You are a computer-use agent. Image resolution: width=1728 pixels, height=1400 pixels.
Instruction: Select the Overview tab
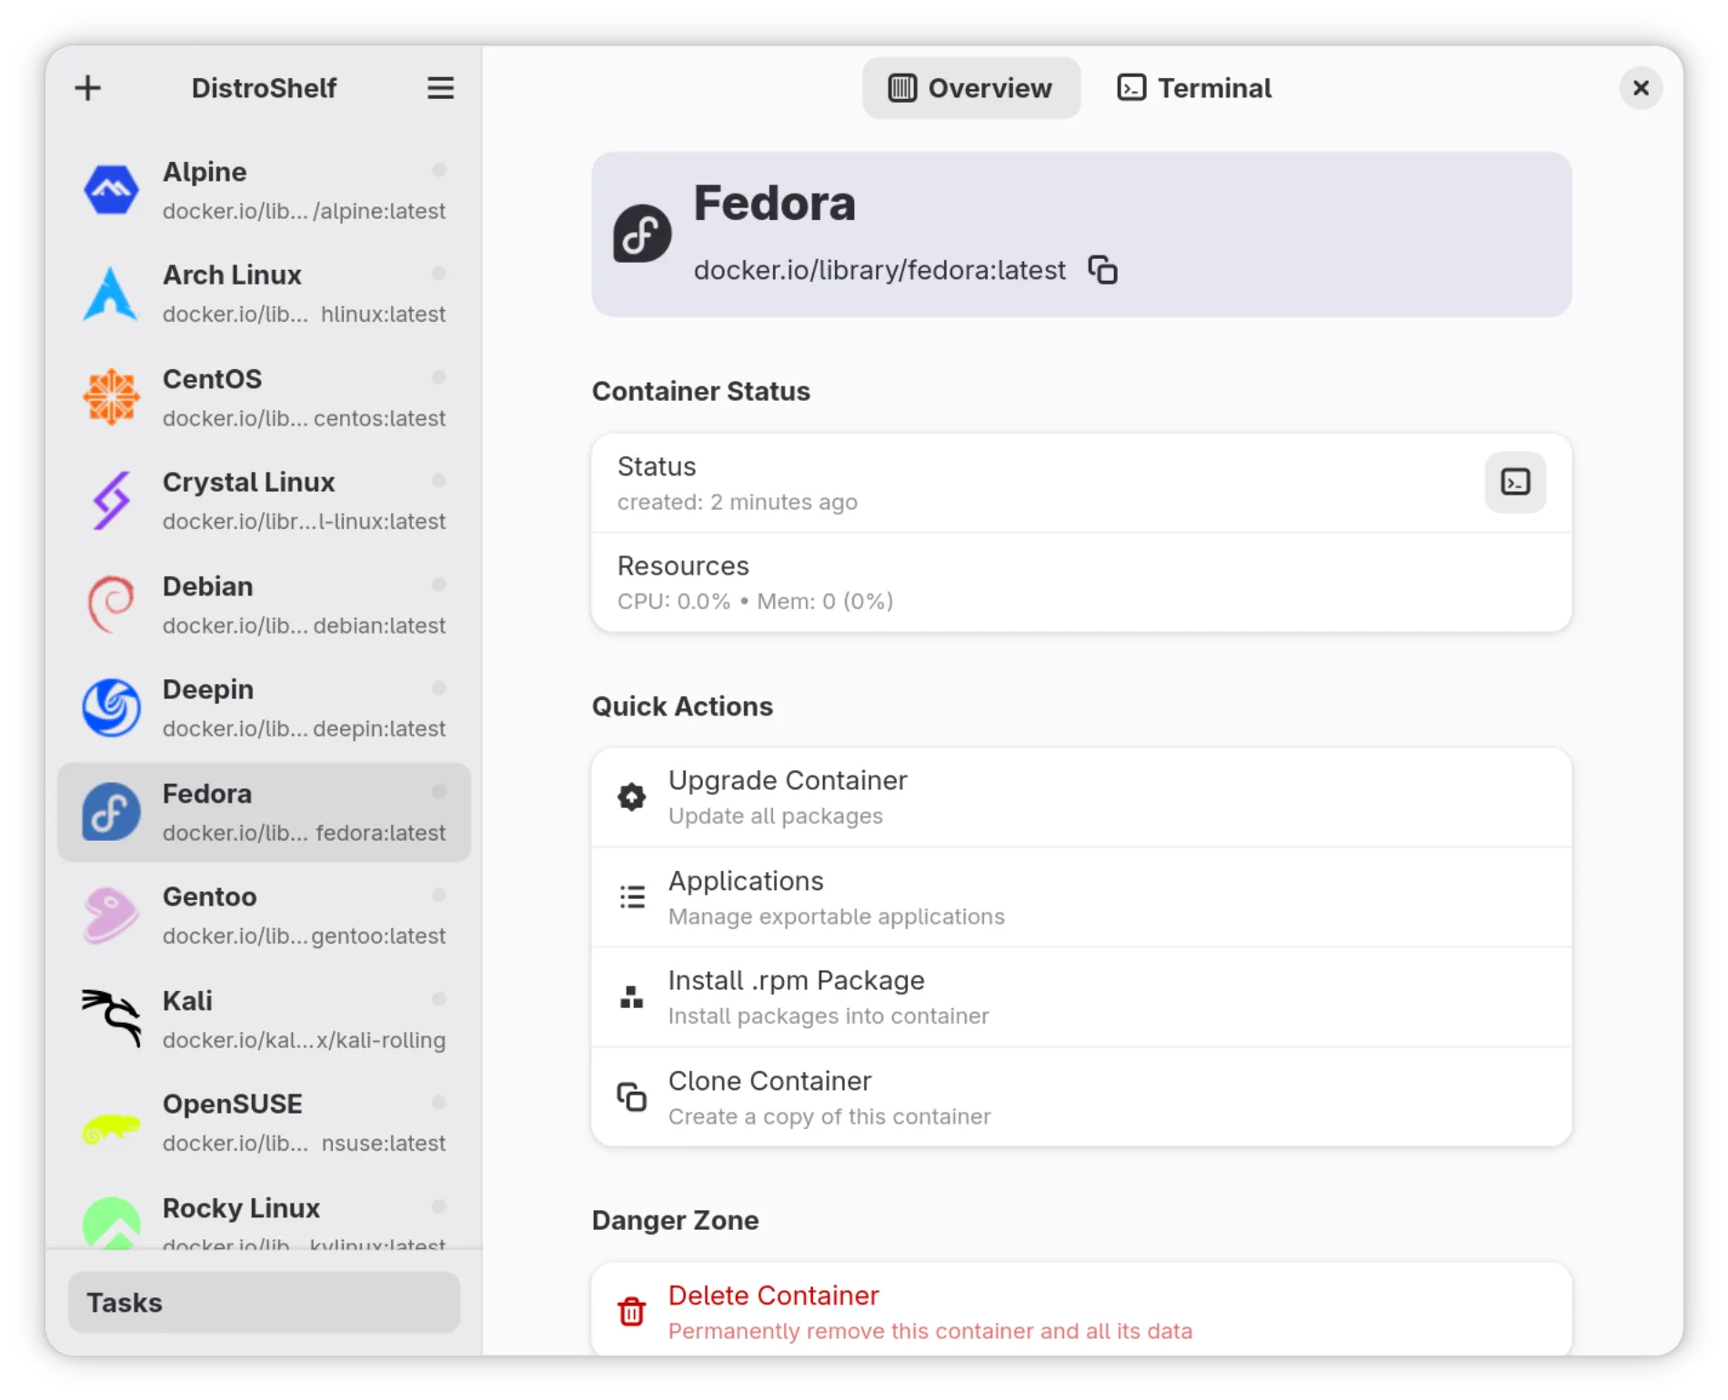[x=970, y=88]
